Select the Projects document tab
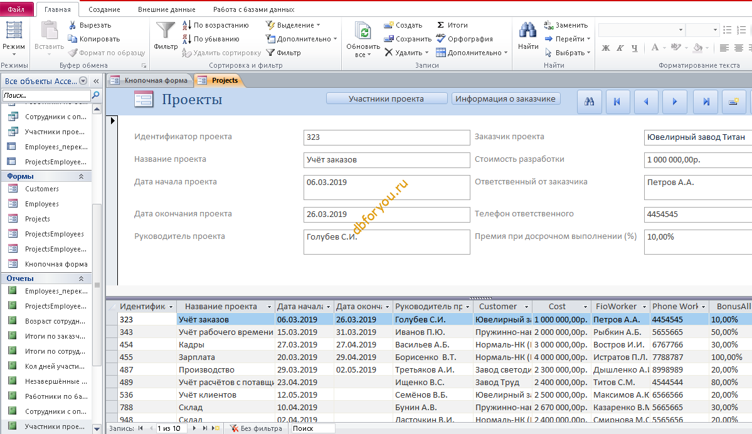752x434 pixels. tap(219, 80)
